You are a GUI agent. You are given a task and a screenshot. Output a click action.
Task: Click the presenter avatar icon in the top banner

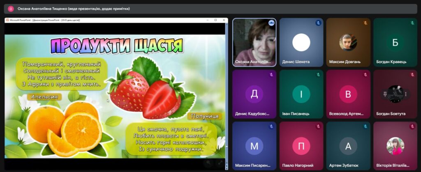tap(11, 9)
